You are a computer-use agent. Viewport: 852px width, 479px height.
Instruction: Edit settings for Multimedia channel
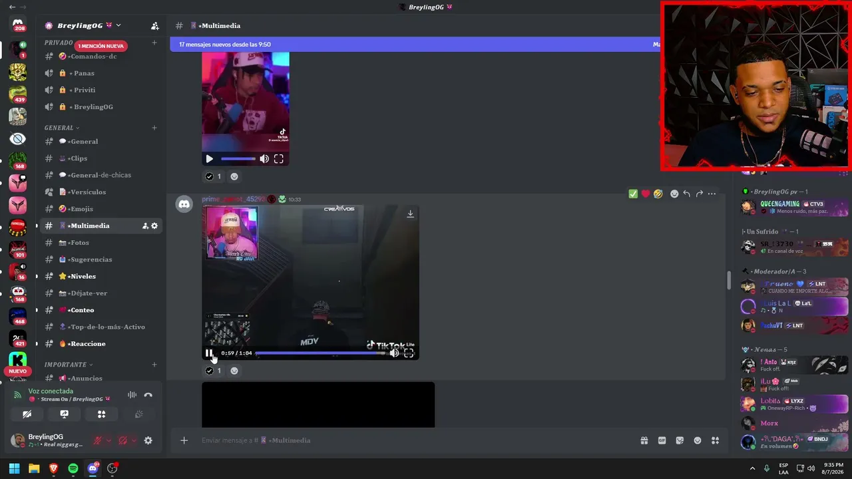coord(154,226)
